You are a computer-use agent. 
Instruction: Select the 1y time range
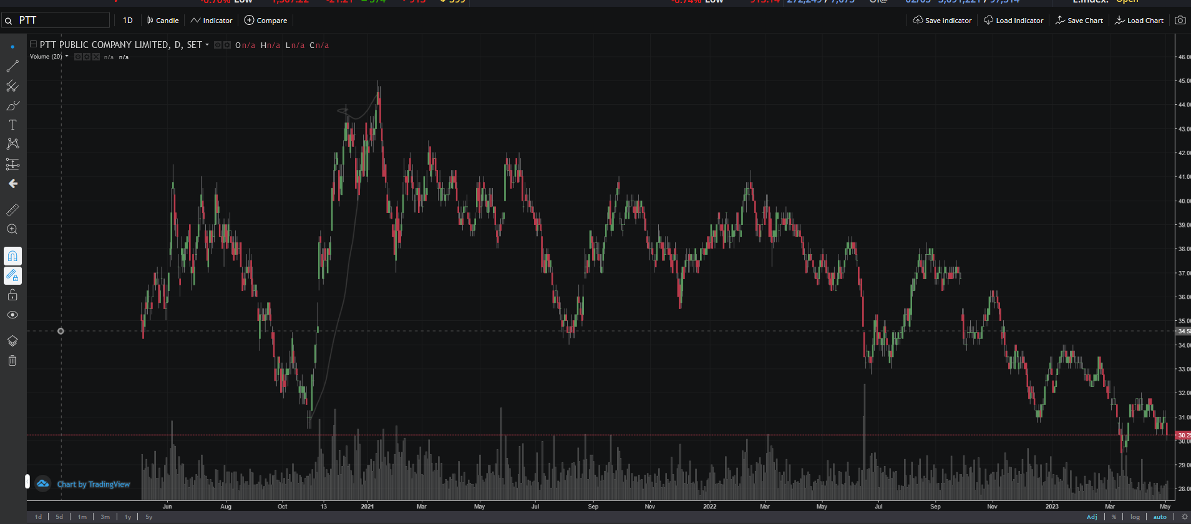(x=128, y=517)
